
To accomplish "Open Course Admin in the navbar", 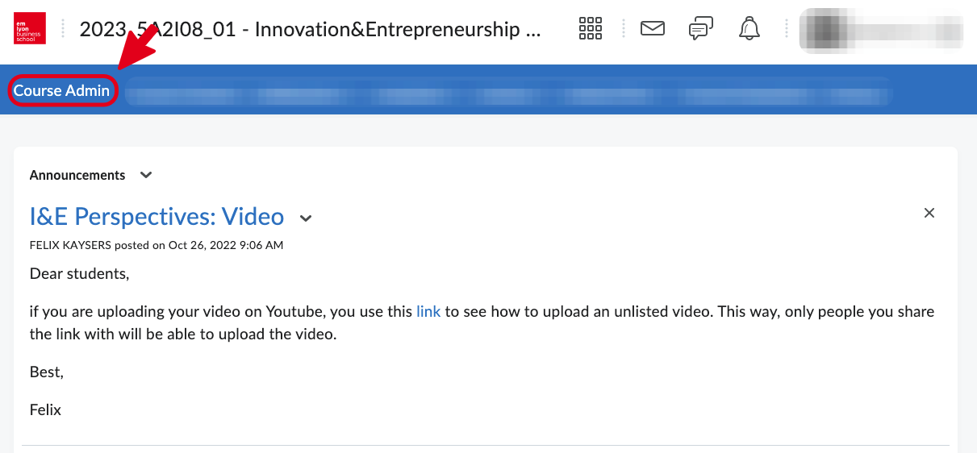I will coord(62,90).
